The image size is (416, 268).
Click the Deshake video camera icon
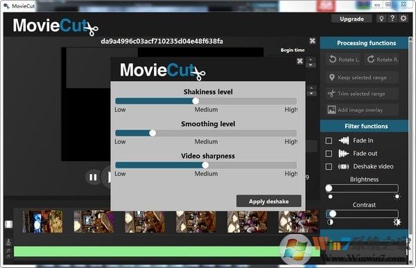point(343,166)
